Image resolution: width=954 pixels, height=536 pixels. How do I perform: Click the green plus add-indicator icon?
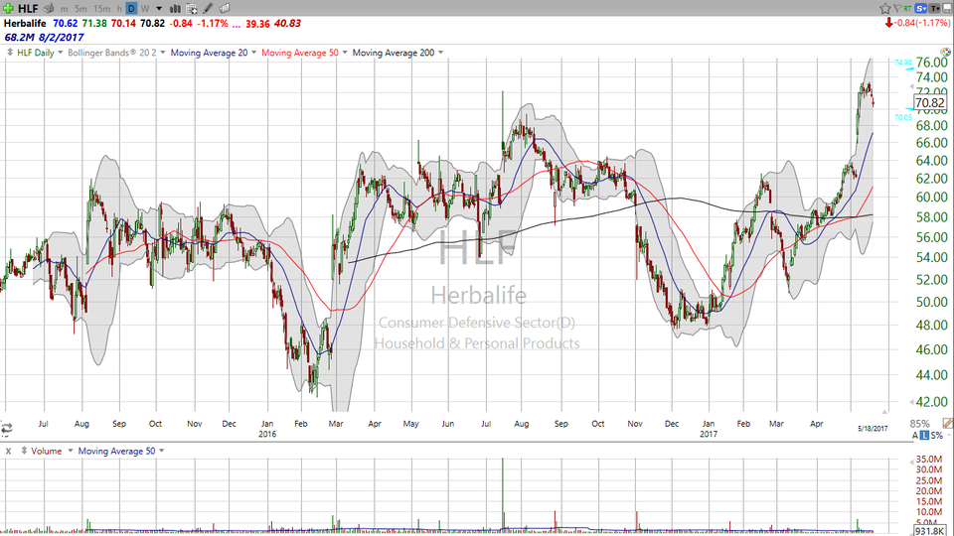(x=8, y=9)
